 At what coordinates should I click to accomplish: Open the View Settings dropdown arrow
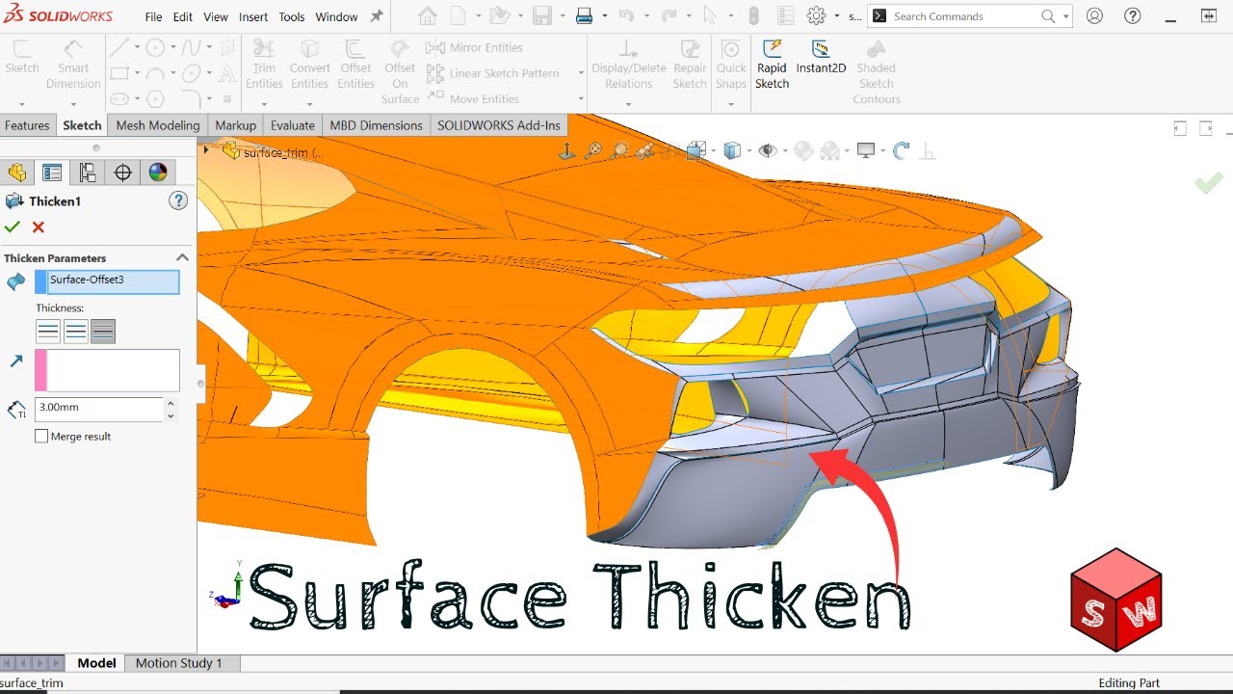[x=882, y=151]
